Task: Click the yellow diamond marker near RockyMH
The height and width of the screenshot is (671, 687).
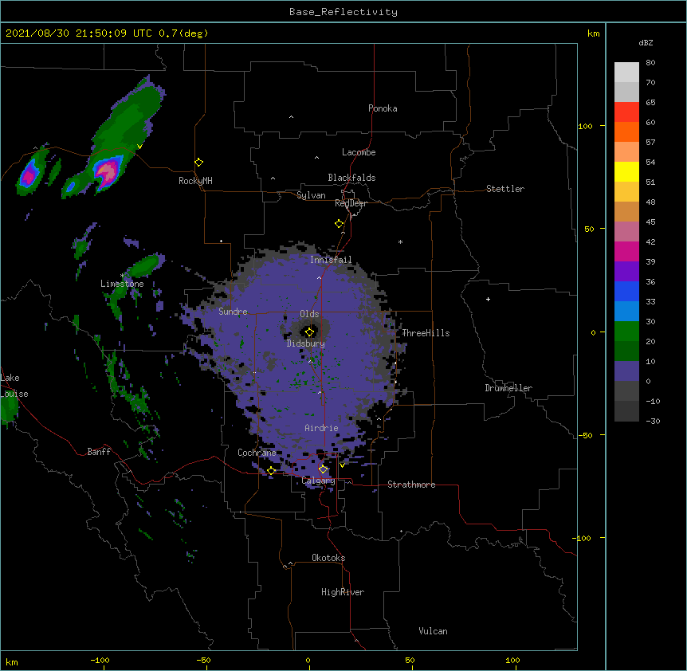Action: [198, 163]
